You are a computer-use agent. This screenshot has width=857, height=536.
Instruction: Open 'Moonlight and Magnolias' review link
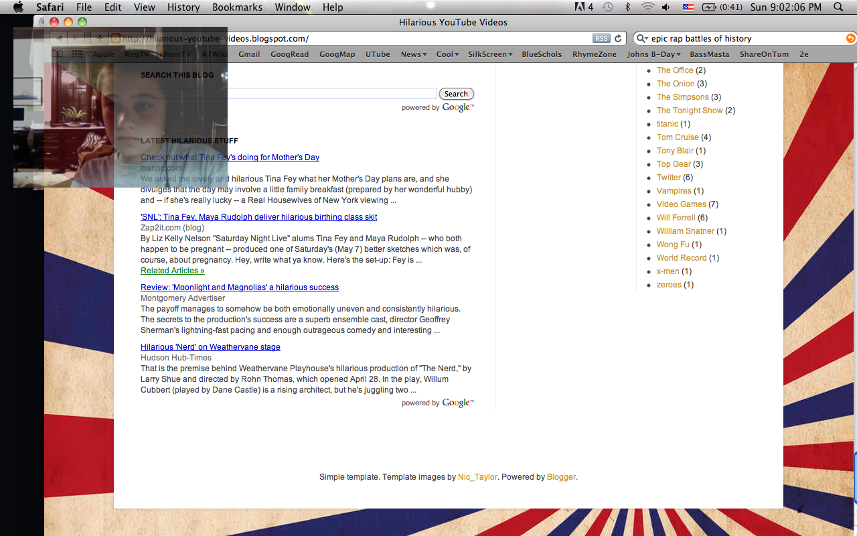[240, 287]
